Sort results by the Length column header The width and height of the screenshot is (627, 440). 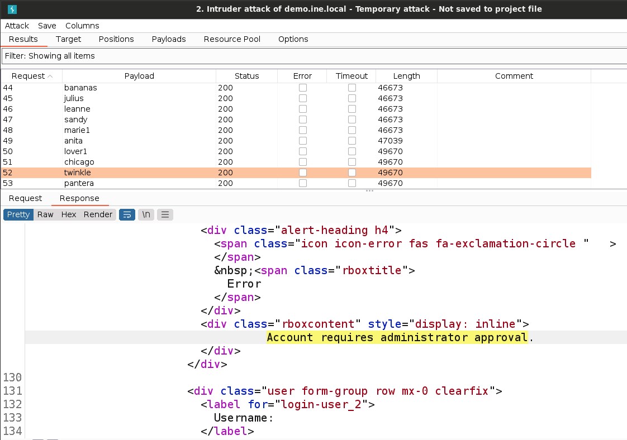[406, 76]
